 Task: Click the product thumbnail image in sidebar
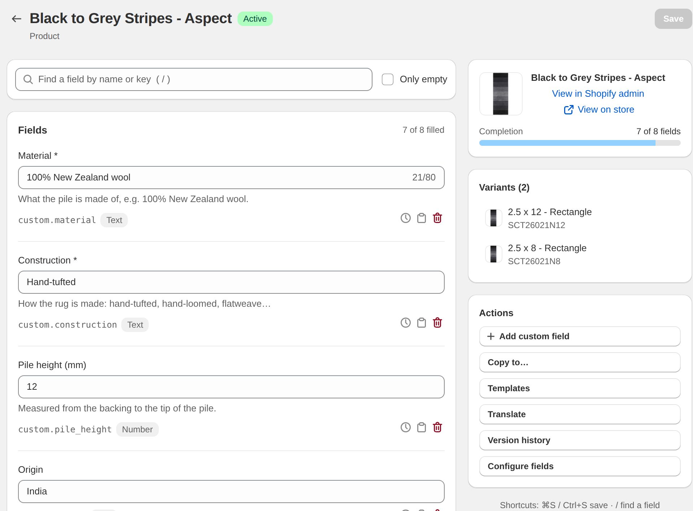(501, 94)
